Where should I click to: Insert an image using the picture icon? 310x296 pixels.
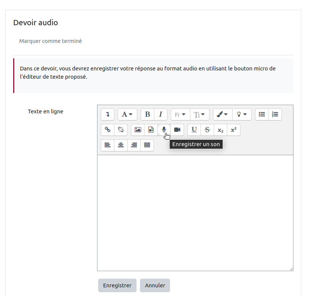pyautogui.click(x=138, y=130)
